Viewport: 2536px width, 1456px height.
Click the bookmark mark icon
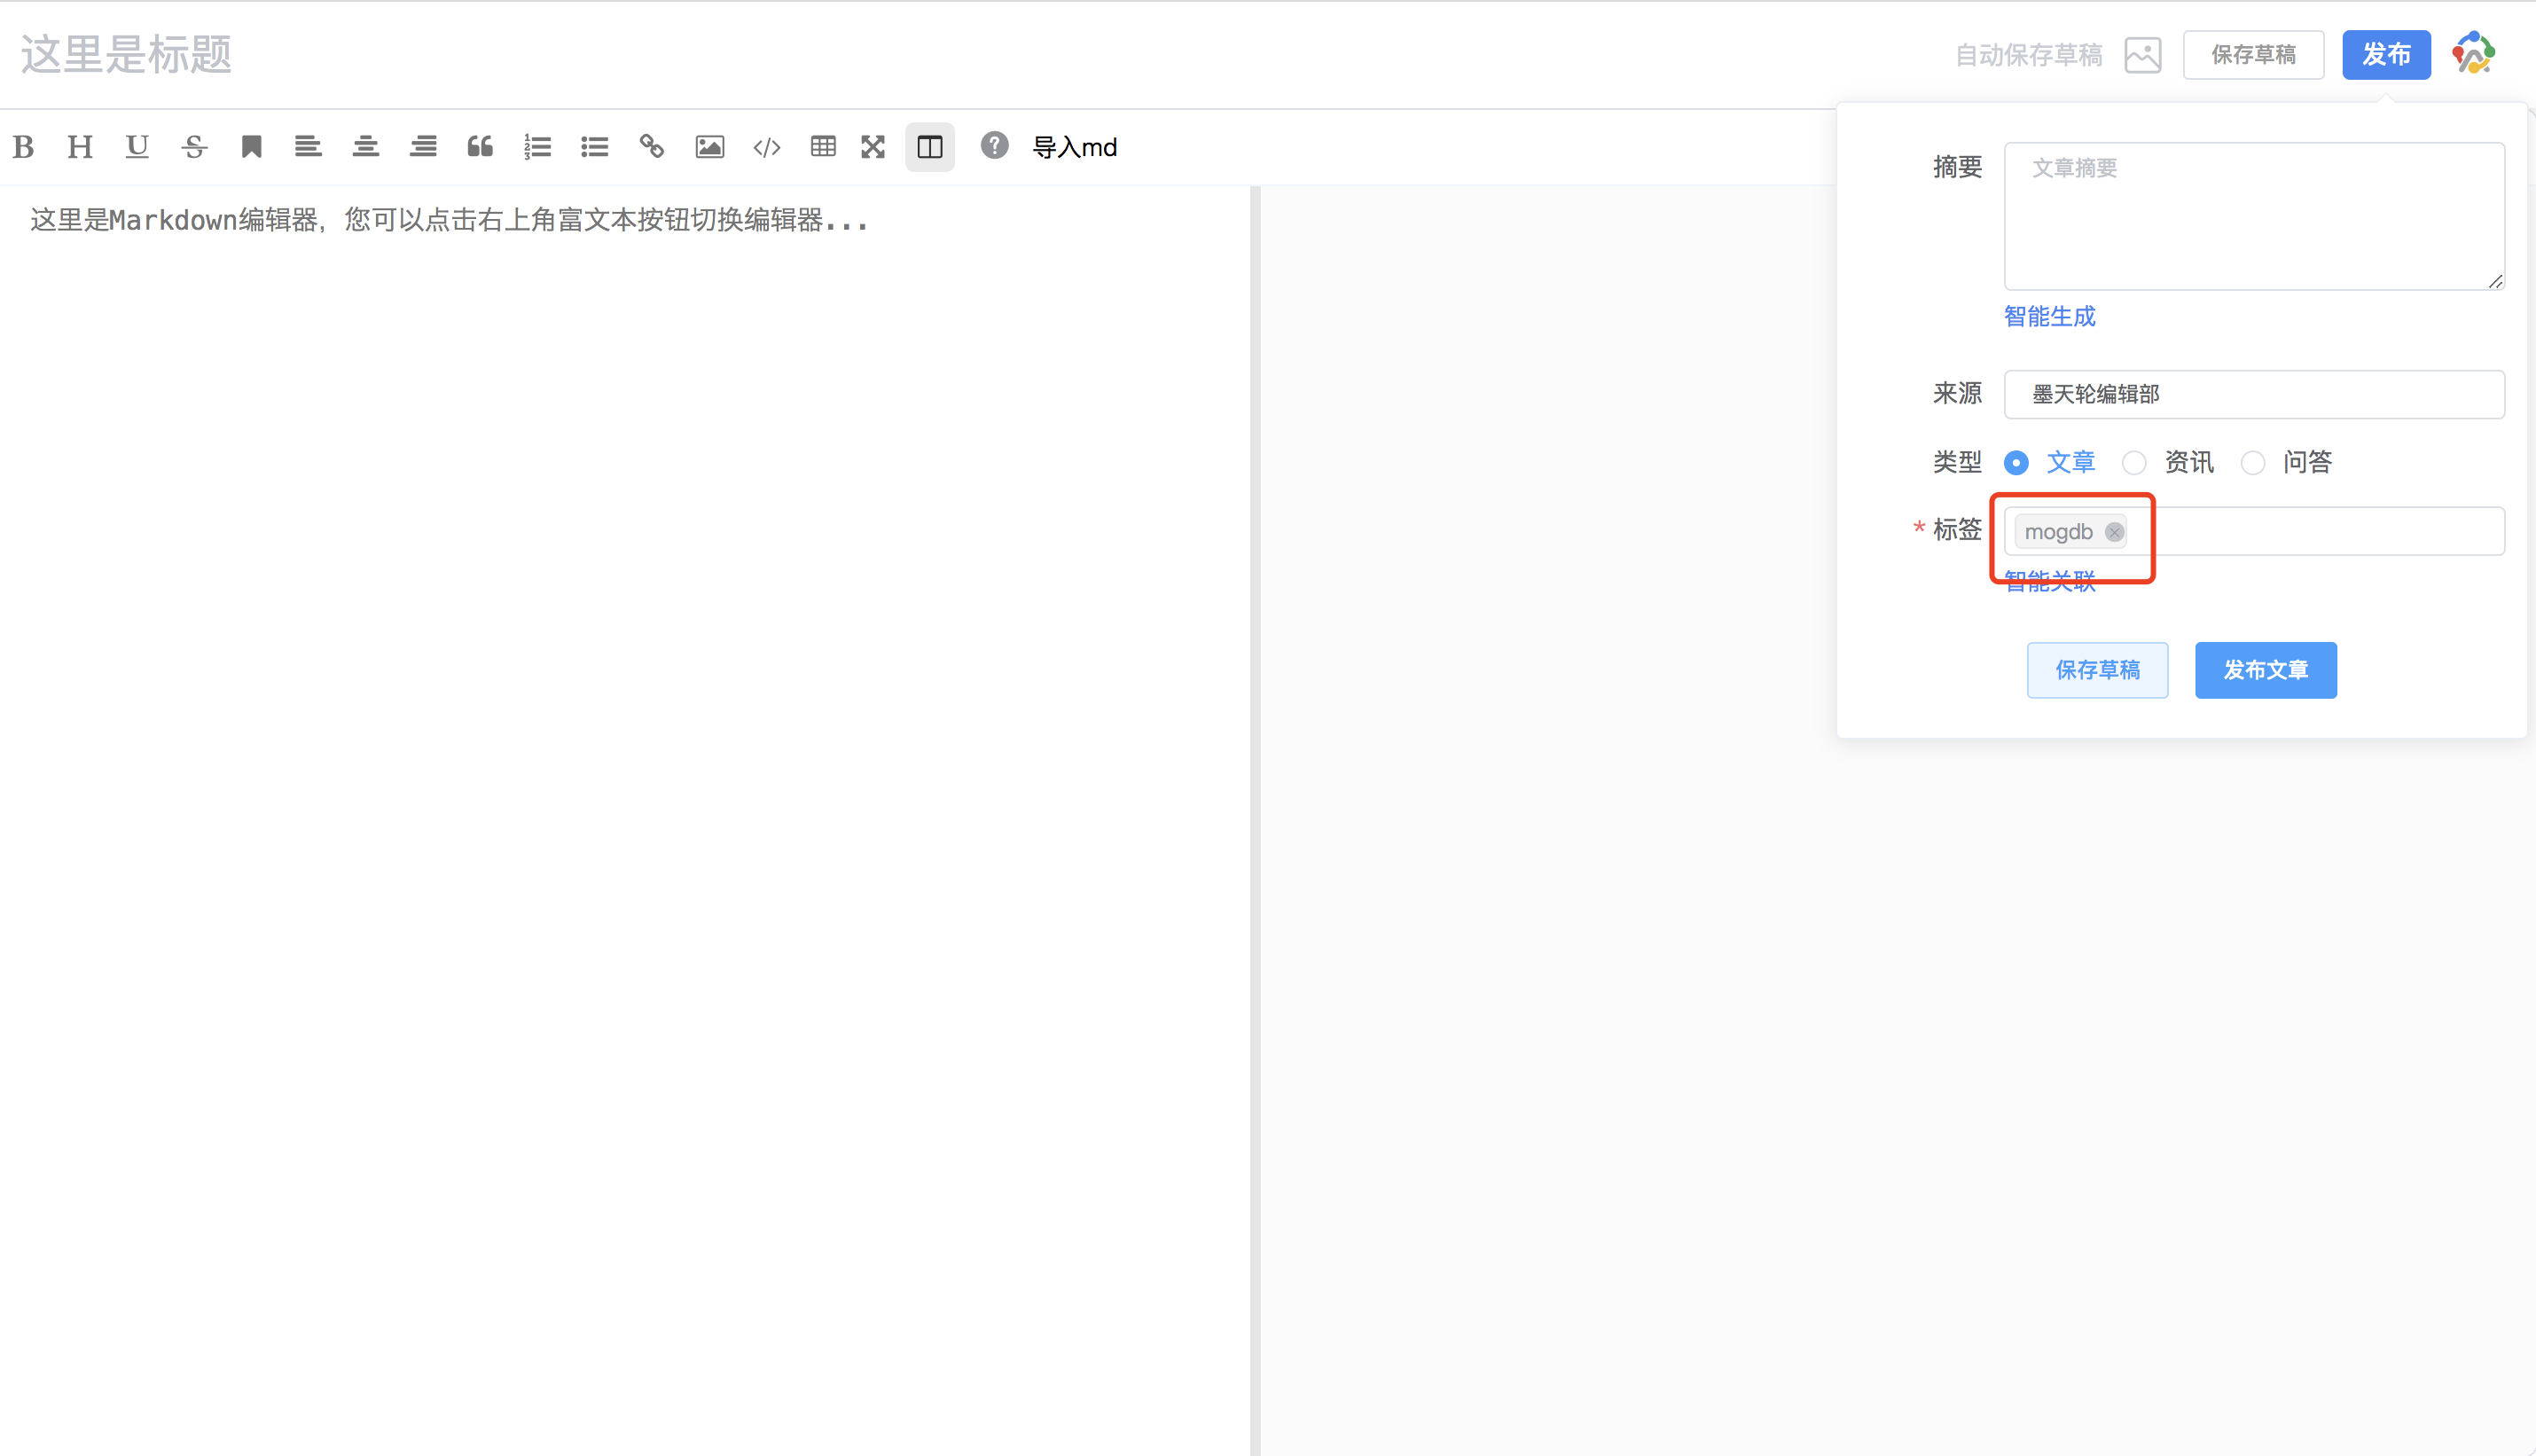[x=251, y=147]
